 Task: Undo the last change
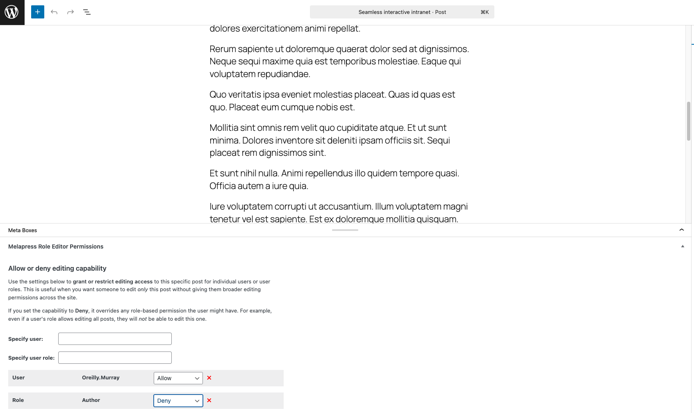click(54, 12)
